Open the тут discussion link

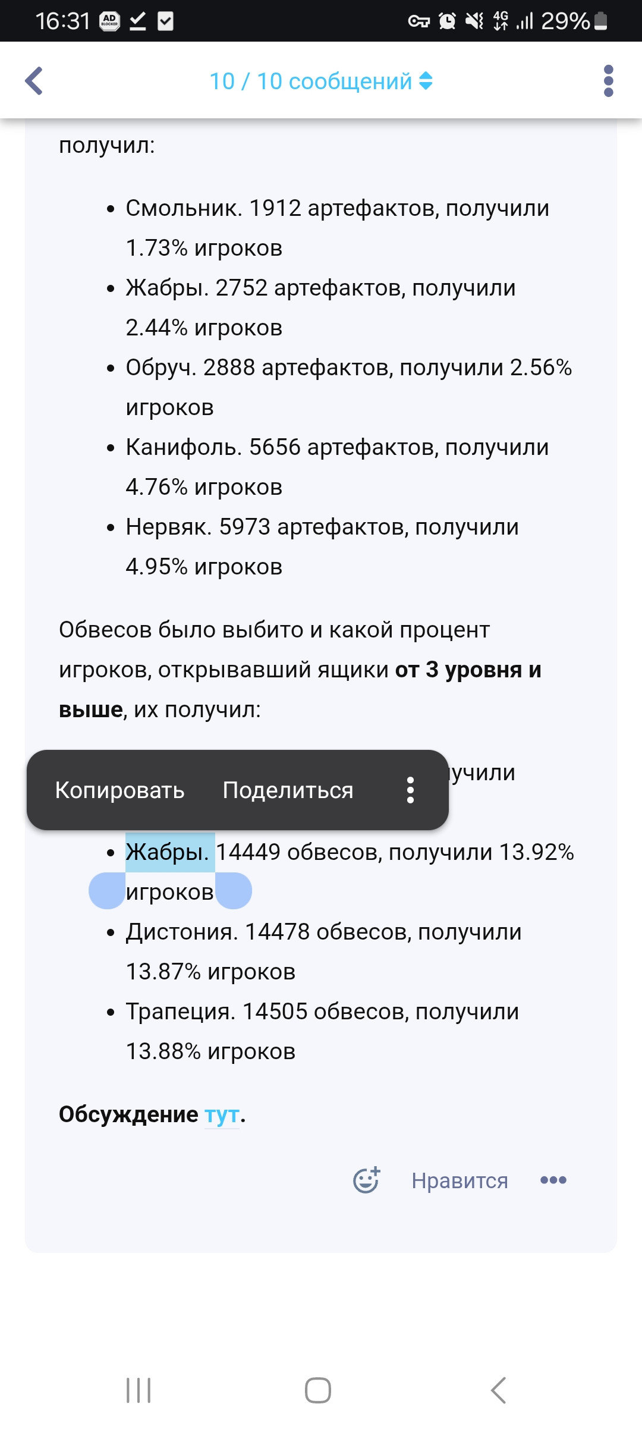point(222,1114)
